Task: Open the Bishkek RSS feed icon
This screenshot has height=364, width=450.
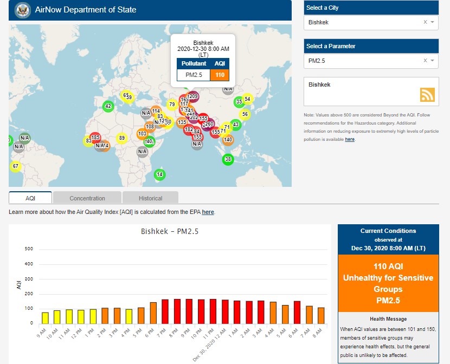Action: coord(427,95)
